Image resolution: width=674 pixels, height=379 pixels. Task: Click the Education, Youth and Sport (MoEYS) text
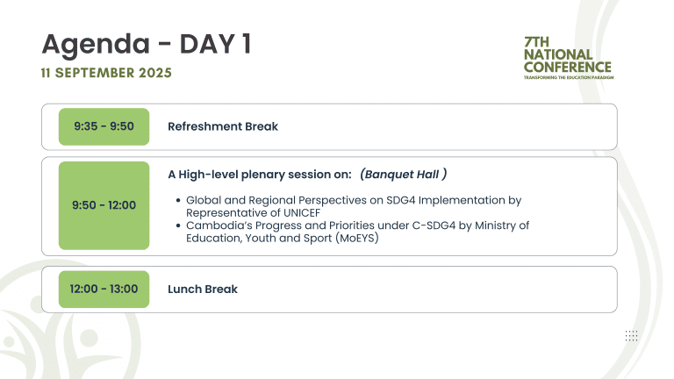[x=282, y=238]
